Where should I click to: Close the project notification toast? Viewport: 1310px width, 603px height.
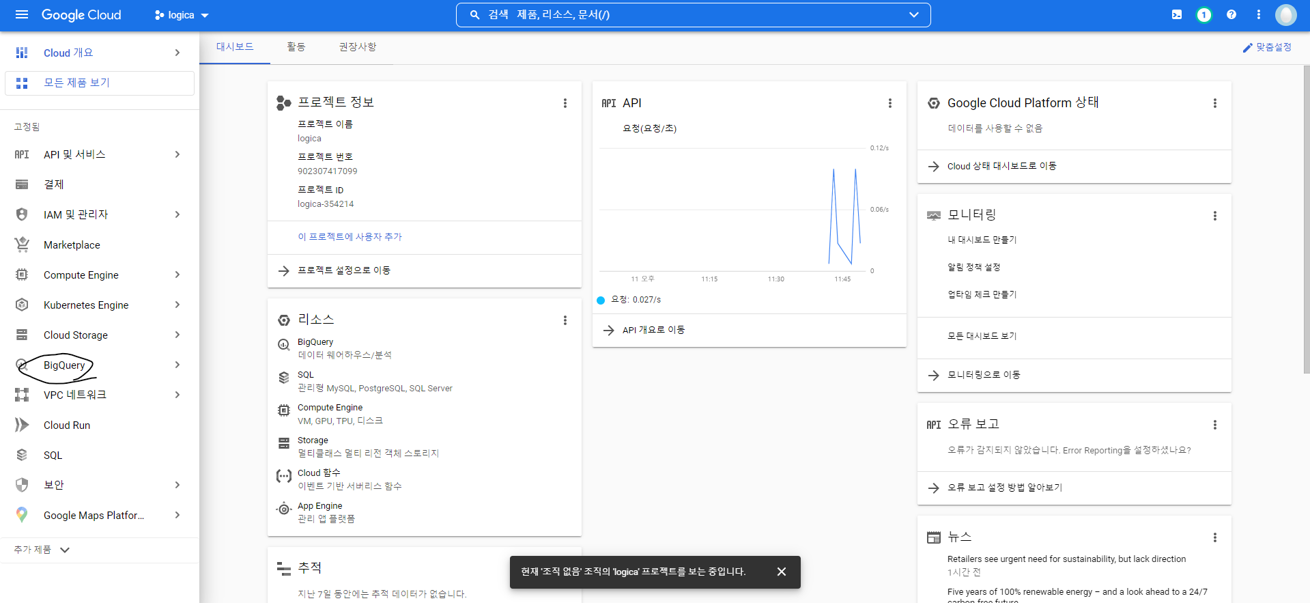pos(782,572)
